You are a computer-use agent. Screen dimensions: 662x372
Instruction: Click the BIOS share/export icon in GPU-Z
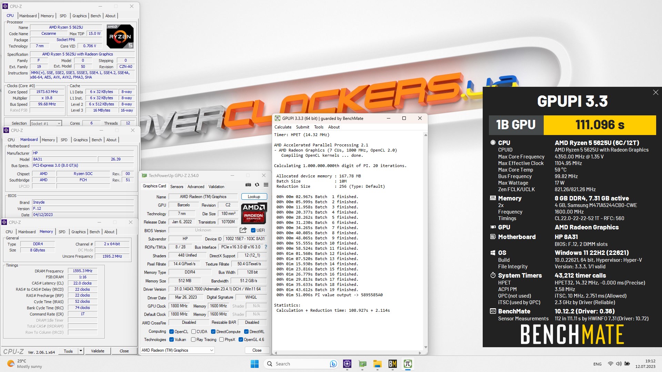243,230
